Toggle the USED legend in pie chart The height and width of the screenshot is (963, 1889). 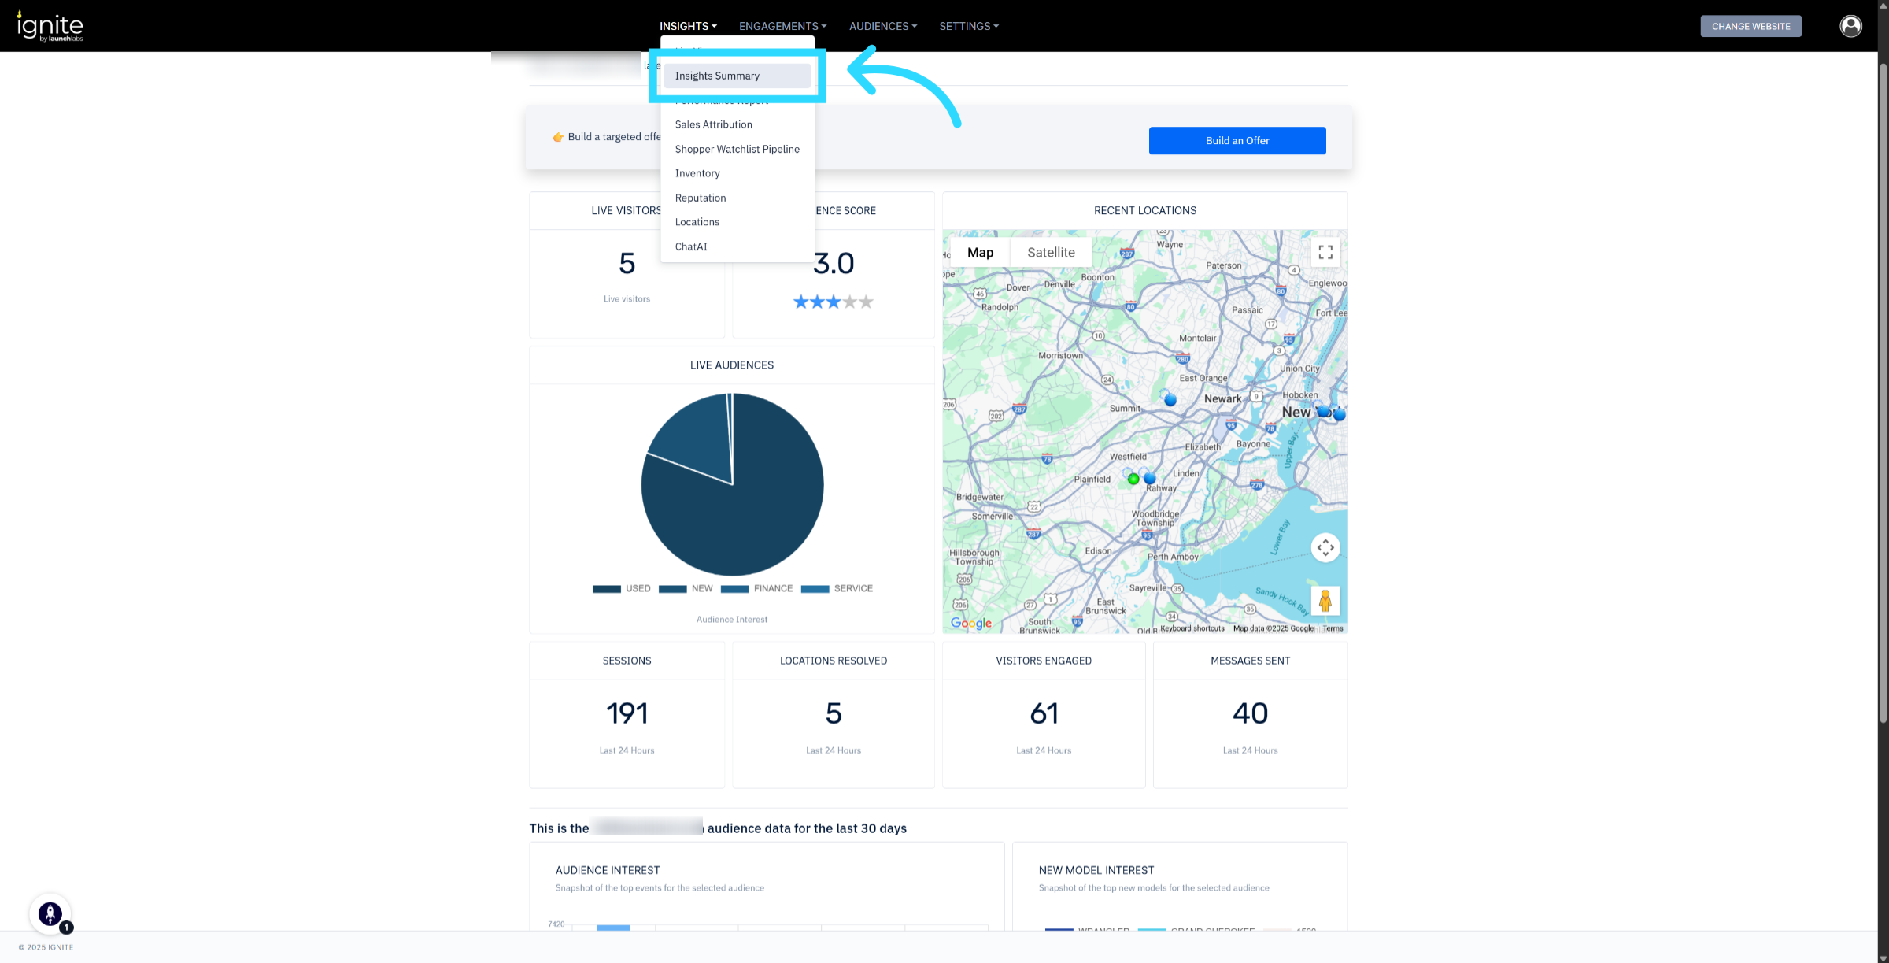point(622,588)
